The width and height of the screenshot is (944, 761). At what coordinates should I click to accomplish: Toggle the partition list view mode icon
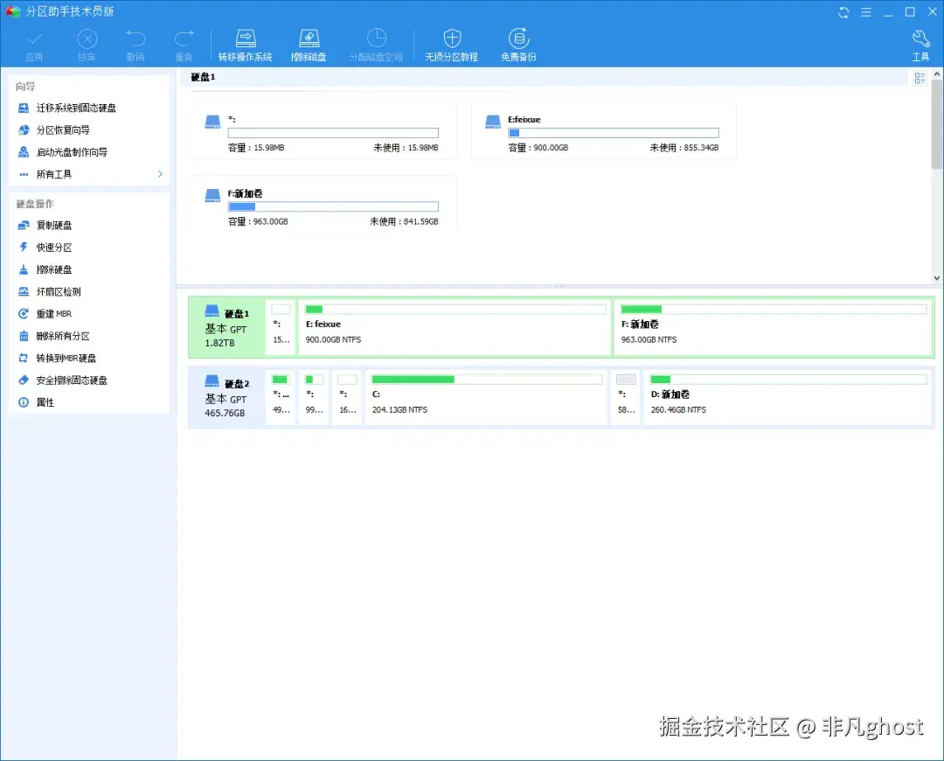click(x=920, y=78)
